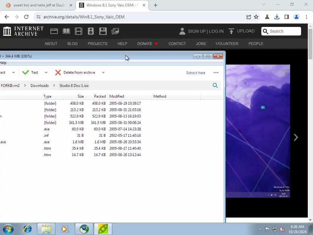Expand the Test dropdown arrow
Screen dimensions: 313x235
coord(46,73)
